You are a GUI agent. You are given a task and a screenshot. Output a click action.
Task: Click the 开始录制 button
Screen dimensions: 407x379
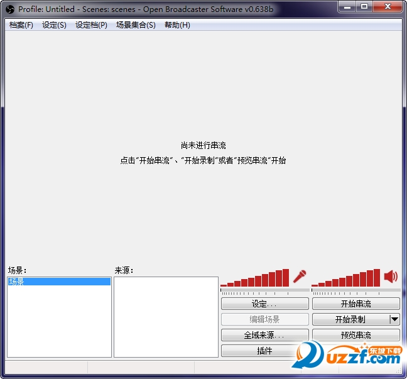point(350,319)
